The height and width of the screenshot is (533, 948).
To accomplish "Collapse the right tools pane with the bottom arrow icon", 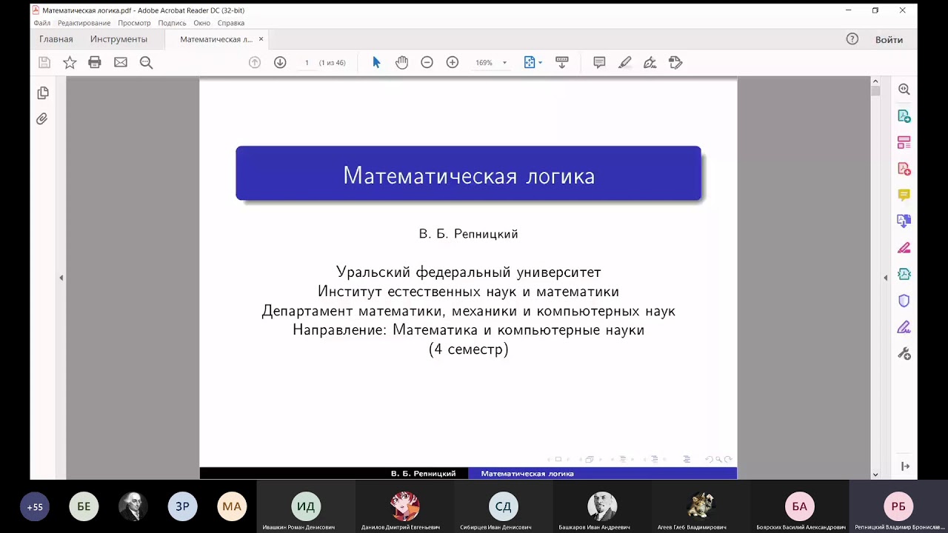I will pyautogui.click(x=905, y=466).
